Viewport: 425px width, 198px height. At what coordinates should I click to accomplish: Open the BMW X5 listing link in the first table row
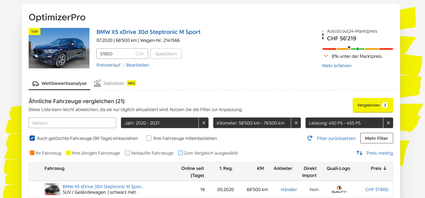[x=103, y=187]
